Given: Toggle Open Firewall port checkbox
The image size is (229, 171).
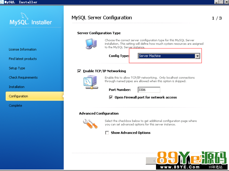Looking at the screenshot, I should (111, 97).
